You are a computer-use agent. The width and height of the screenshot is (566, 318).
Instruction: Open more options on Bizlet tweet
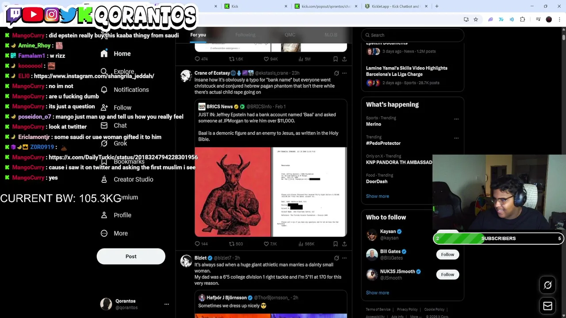pyautogui.click(x=344, y=258)
